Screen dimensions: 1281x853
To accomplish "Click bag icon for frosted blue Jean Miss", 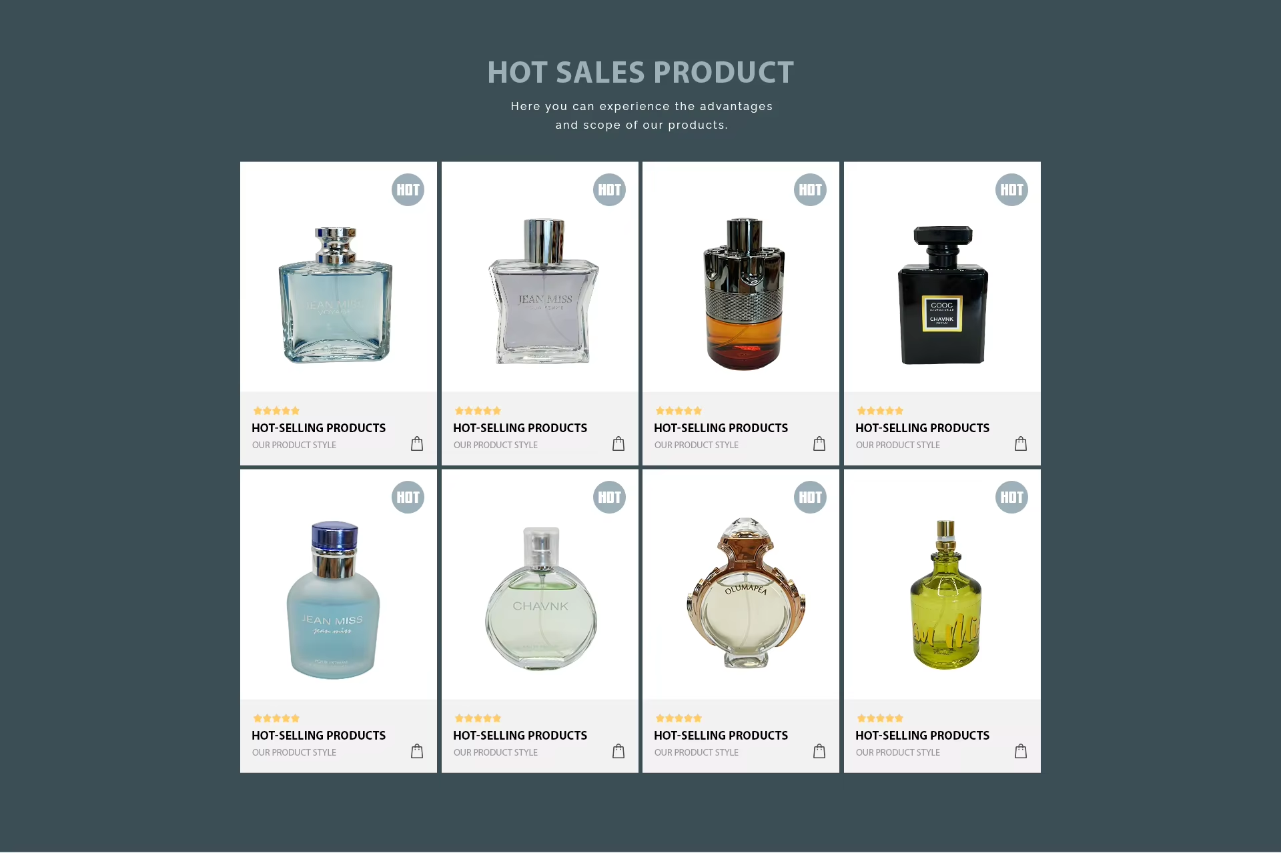I will point(417,751).
